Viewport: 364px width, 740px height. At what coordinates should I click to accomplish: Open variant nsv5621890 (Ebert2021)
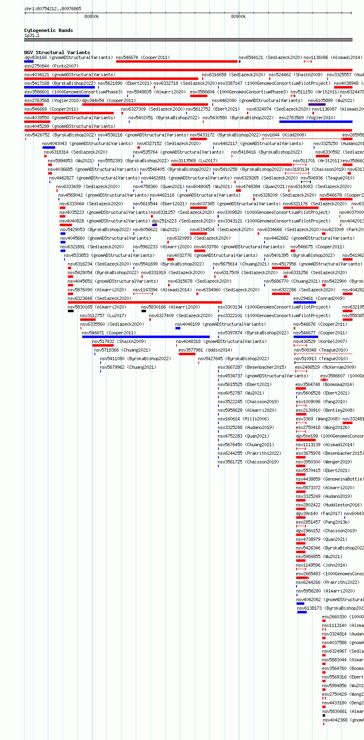point(125,84)
